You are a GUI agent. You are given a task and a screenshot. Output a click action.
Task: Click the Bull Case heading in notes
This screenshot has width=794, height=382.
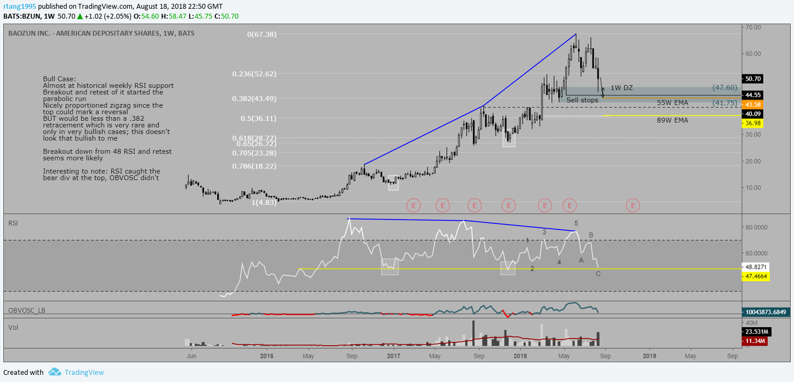[59, 79]
